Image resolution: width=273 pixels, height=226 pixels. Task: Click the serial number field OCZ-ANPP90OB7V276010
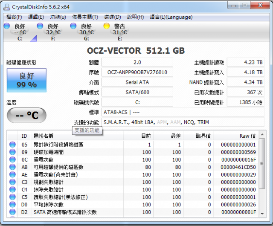pos(137,72)
